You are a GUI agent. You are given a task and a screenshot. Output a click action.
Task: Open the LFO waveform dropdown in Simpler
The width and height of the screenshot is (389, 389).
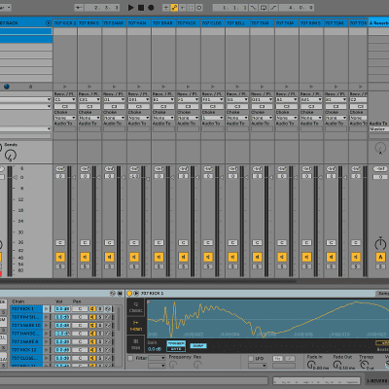tap(258, 366)
